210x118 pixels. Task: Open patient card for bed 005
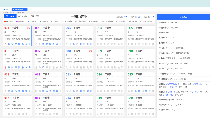point(141,36)
